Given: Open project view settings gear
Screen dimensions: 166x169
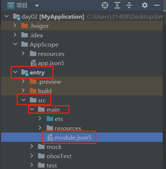Looking at the screenshot, I should 145,5.
